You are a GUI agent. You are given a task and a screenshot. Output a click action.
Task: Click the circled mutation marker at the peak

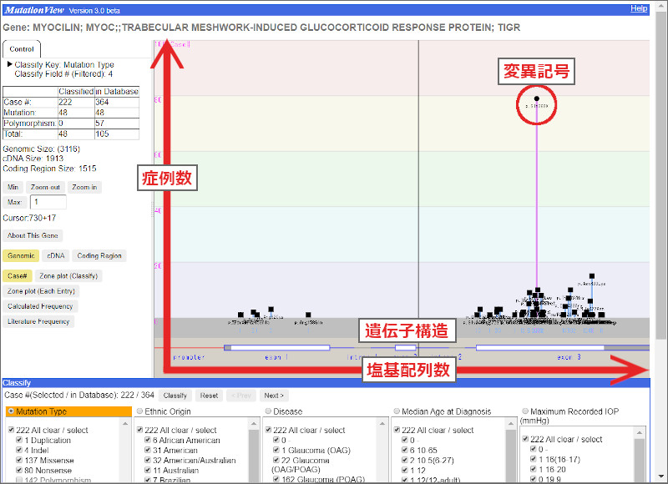click(536, 98)
